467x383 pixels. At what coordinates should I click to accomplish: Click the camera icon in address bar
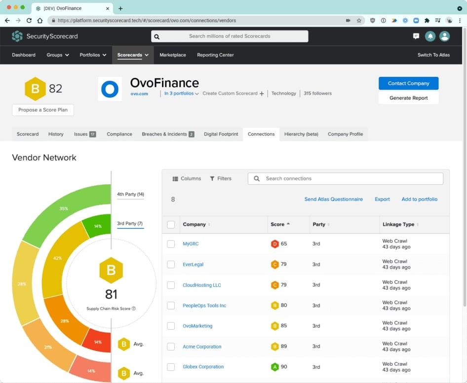348,21
